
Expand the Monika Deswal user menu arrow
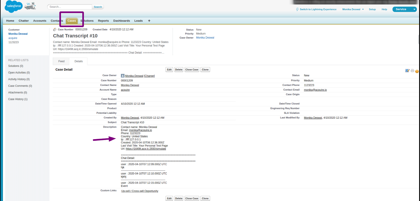click(363, 9)
